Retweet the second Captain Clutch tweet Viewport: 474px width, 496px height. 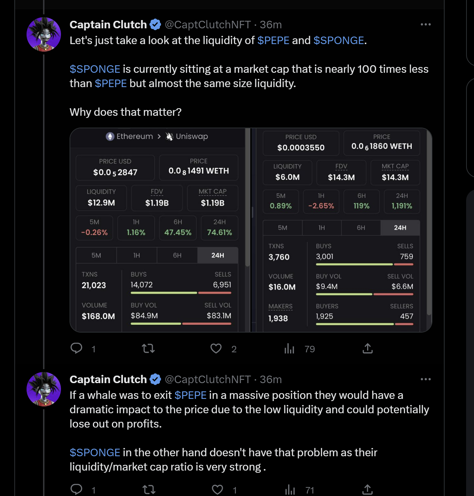click(149, 490)
